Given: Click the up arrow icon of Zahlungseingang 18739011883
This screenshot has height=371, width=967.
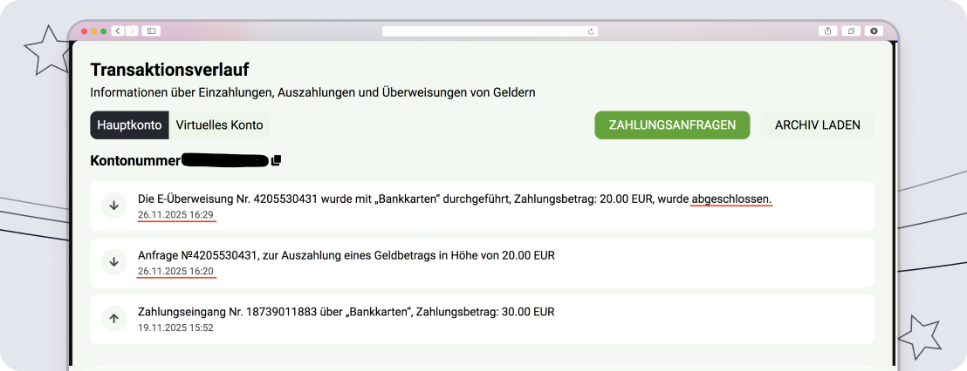Looking at the screenshot, I should pos(113,319).
